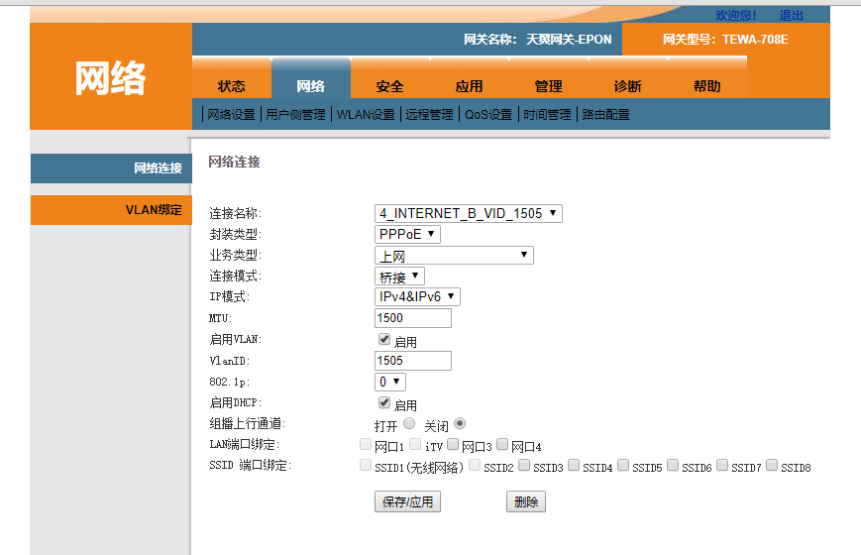Open 用户侧管理 submenu

click(295, 114)
